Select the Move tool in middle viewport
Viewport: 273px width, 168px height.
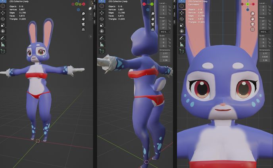point(102,13)
